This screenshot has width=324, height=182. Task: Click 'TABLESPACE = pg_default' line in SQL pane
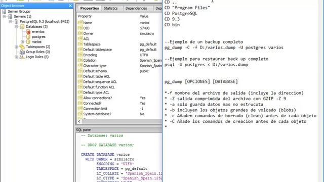[x=121, y=168]
